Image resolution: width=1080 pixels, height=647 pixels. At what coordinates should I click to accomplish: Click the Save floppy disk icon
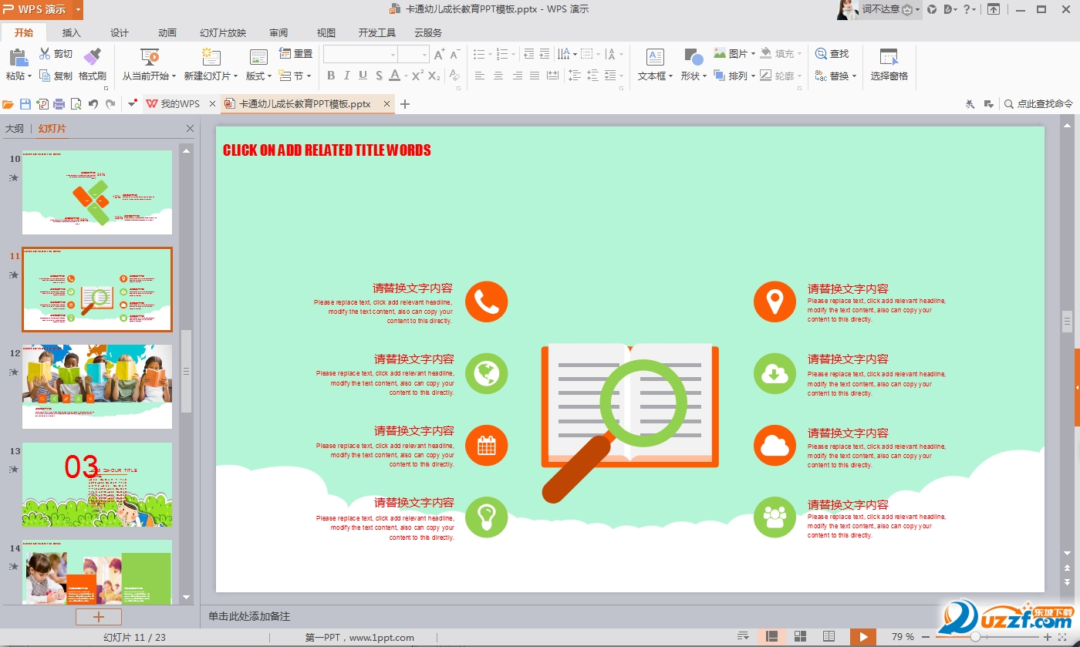[25, 104]
